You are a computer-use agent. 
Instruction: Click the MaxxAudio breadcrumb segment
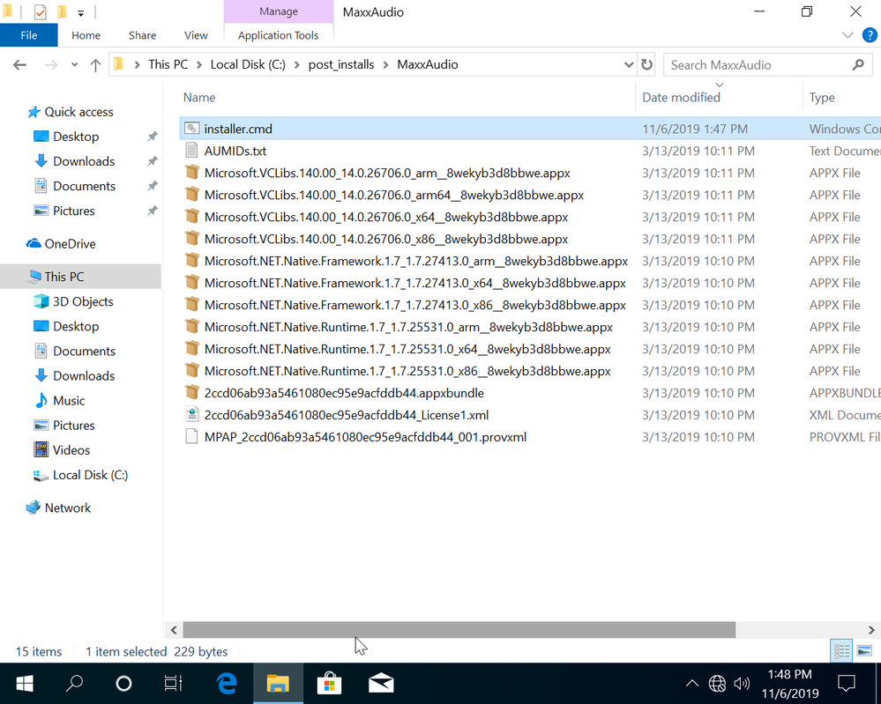coord(428,64)
